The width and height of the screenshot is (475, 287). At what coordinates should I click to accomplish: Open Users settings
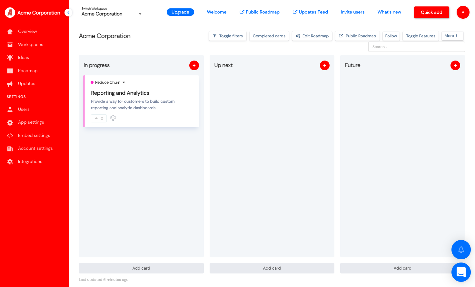coord(24,109)
